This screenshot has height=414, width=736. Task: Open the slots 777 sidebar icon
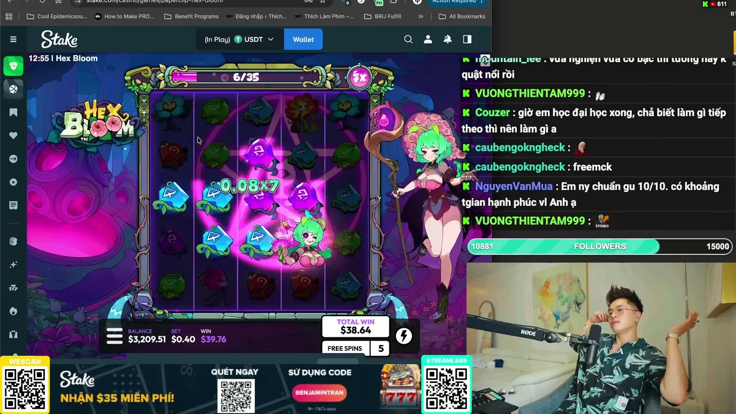click(13, 287)
